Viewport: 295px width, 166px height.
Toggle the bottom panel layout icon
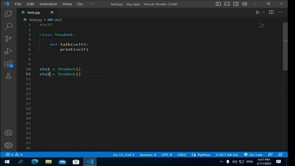[x=227, y=4]
